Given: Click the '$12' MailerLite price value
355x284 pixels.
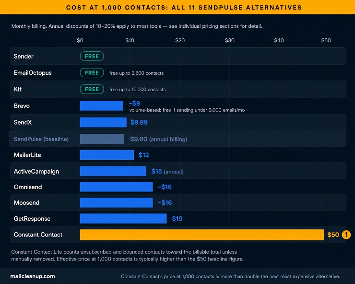Looking at the screenshot, I should pos(144,155).
